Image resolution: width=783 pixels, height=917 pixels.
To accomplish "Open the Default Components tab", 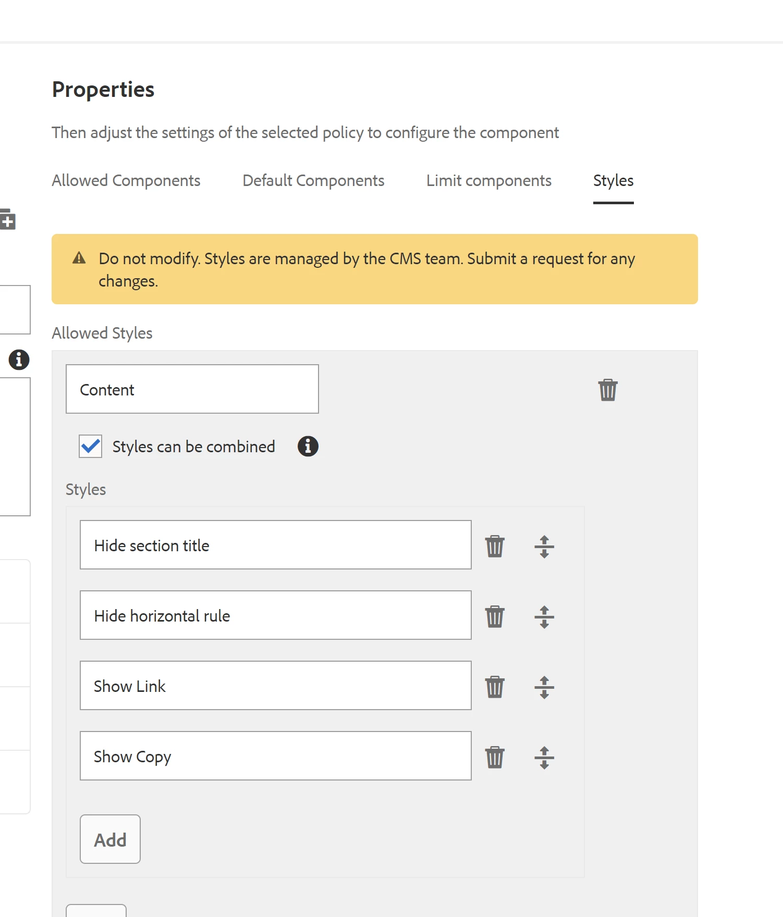I will pyautogui.click(x=313, y=181).
